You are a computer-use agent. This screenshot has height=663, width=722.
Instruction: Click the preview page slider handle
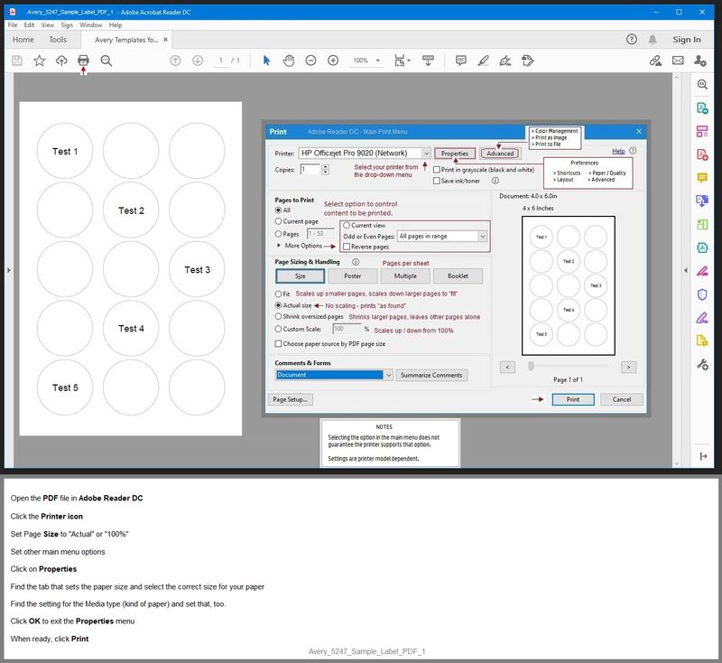[x=531, y=367]
